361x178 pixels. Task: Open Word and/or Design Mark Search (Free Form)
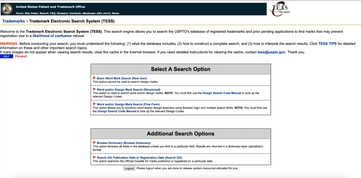128,104
